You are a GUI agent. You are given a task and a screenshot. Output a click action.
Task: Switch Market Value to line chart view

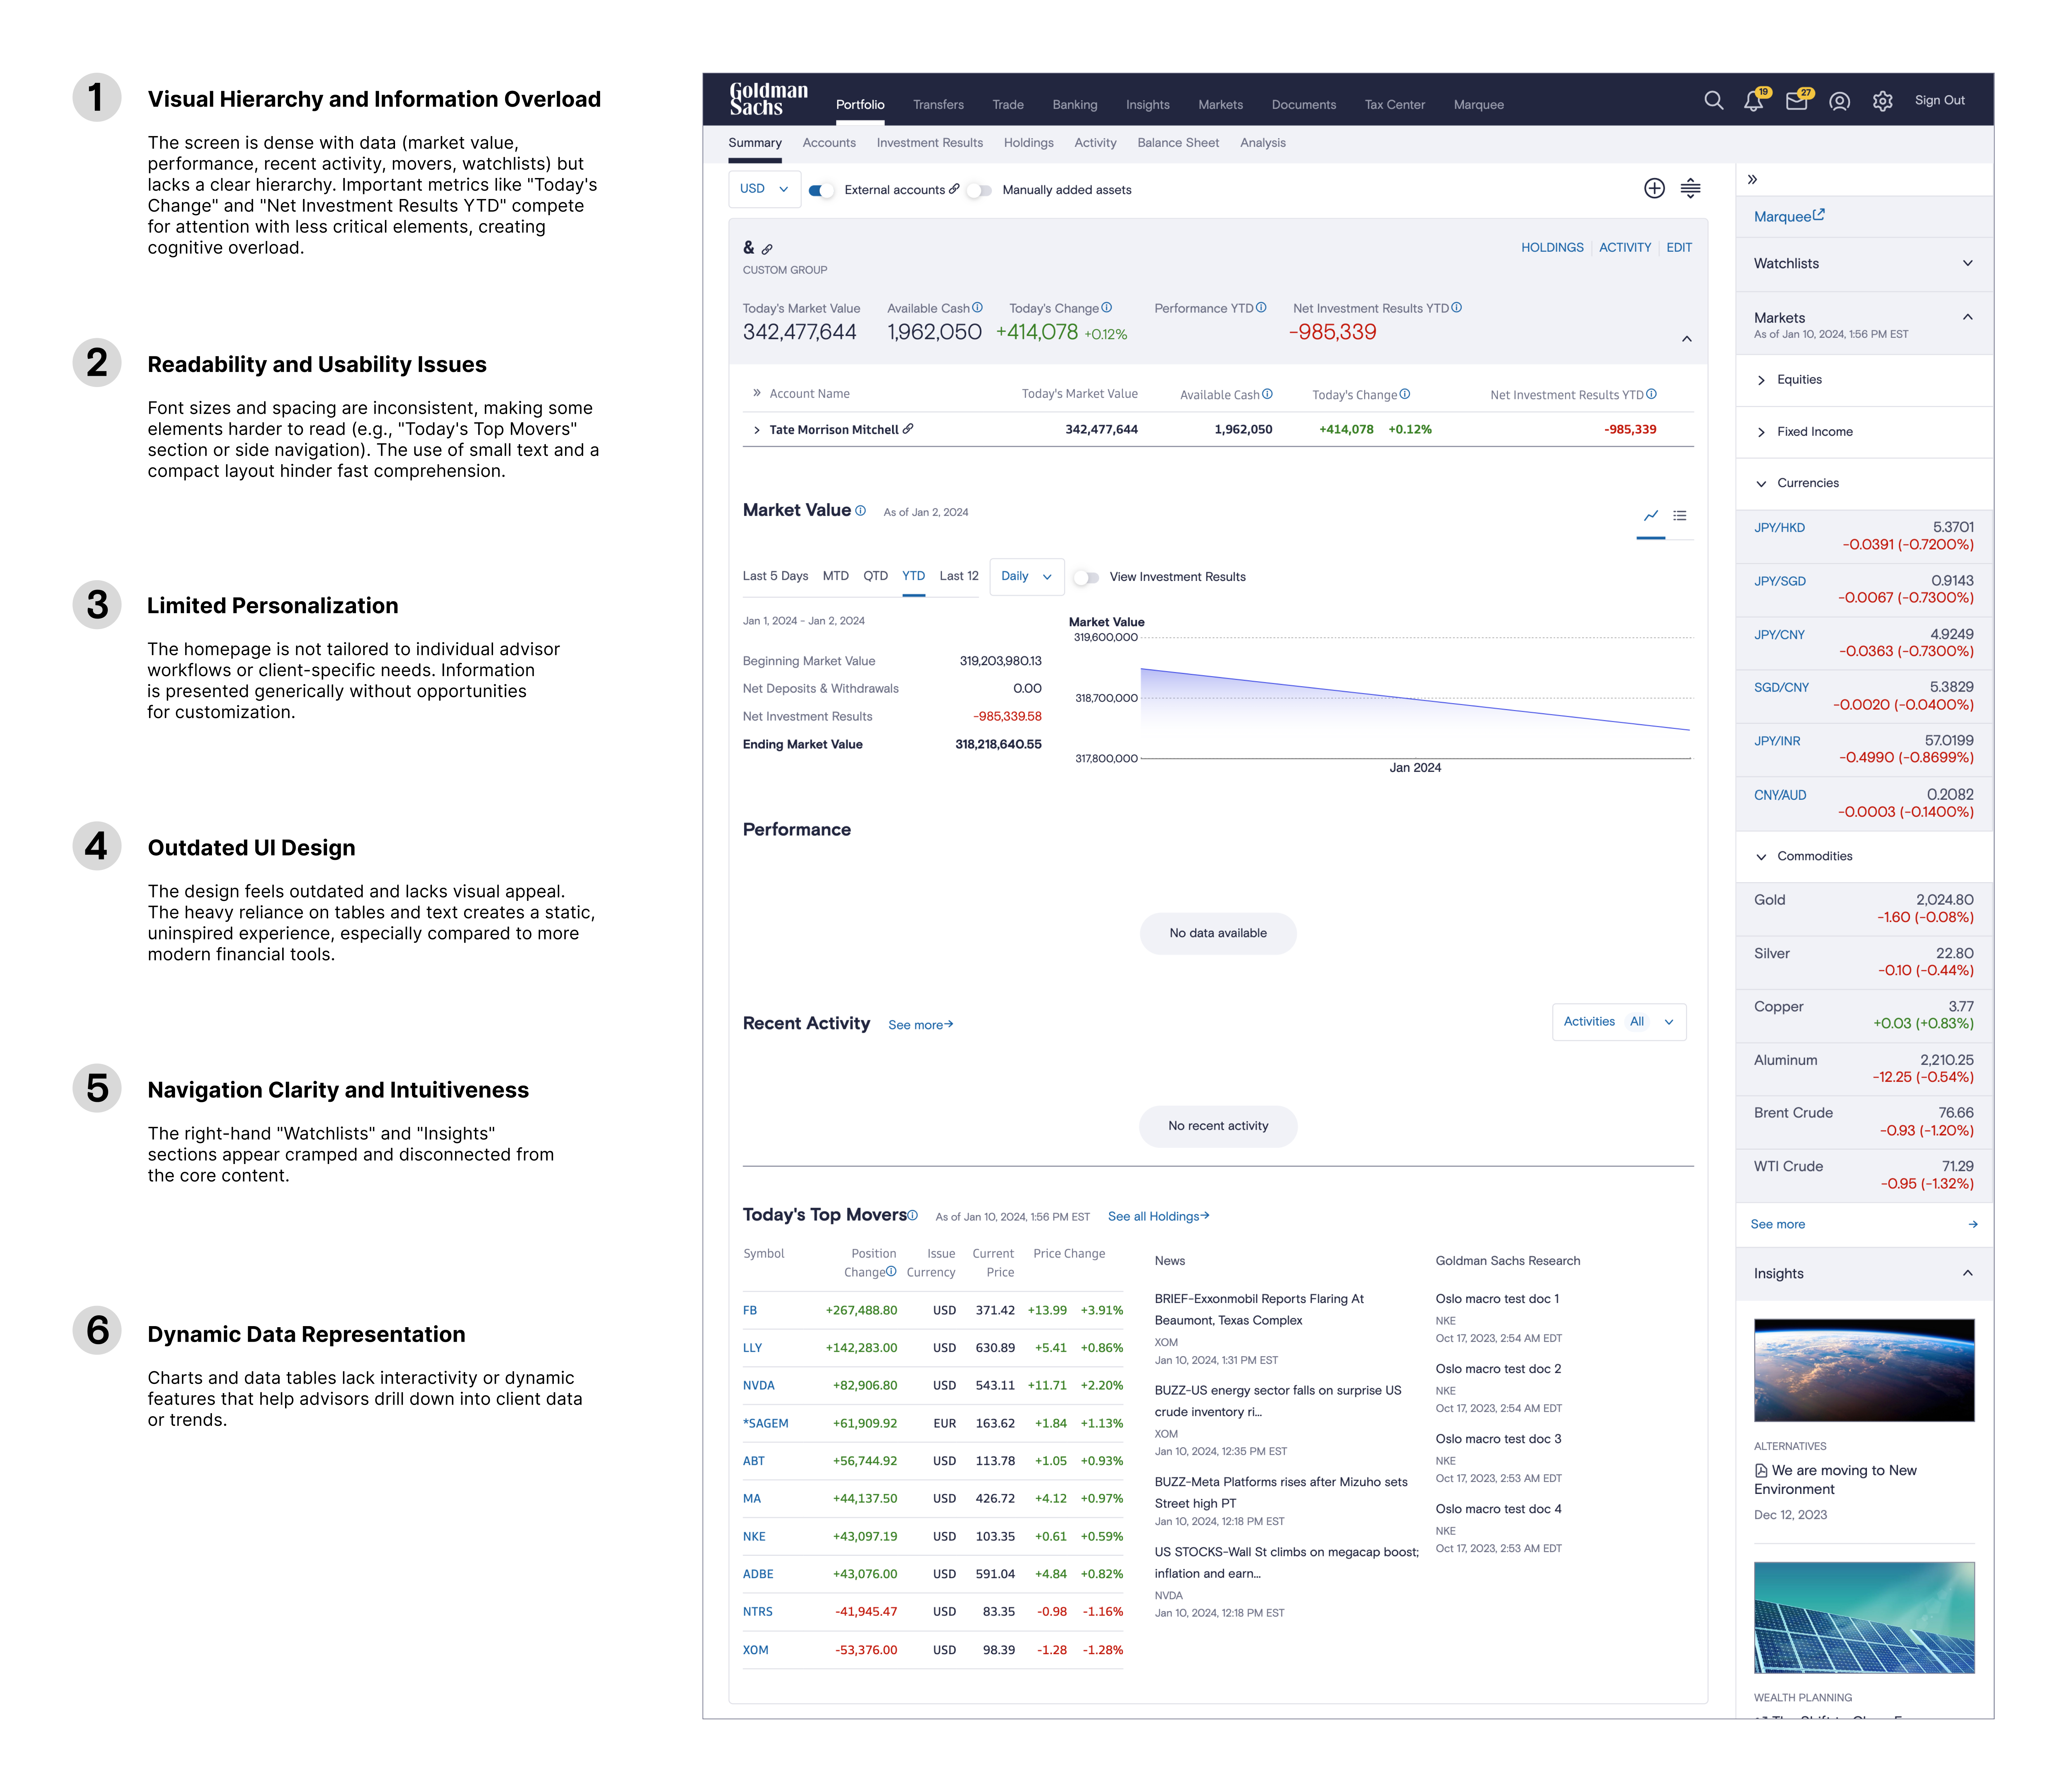pos(1651,516)
